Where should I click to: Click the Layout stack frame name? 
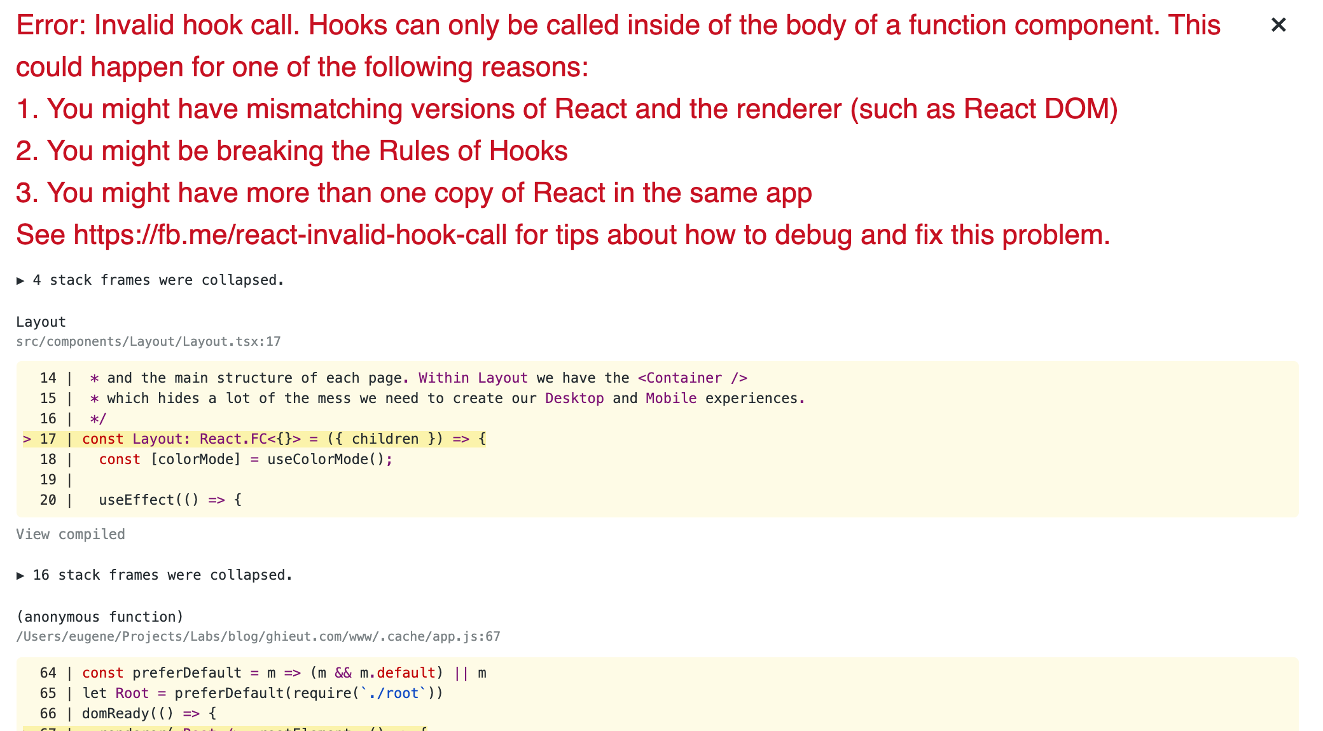tap(41, 322)
